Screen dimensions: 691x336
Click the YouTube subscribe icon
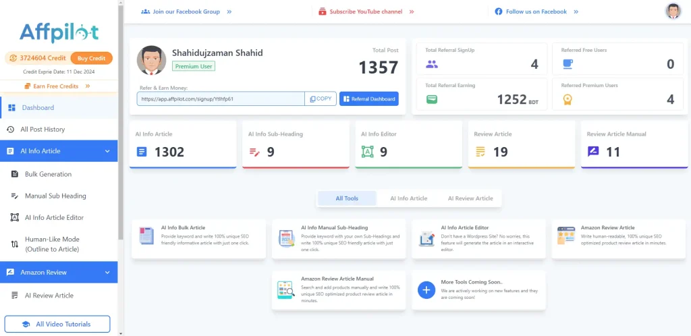(323, 11)
